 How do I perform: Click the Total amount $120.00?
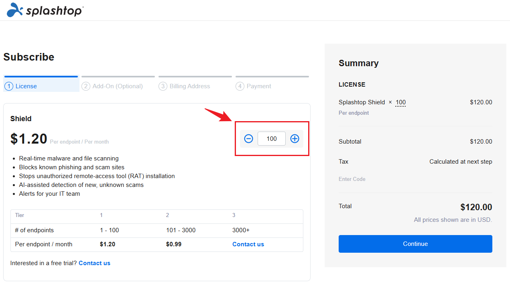(x=476, y=207)
